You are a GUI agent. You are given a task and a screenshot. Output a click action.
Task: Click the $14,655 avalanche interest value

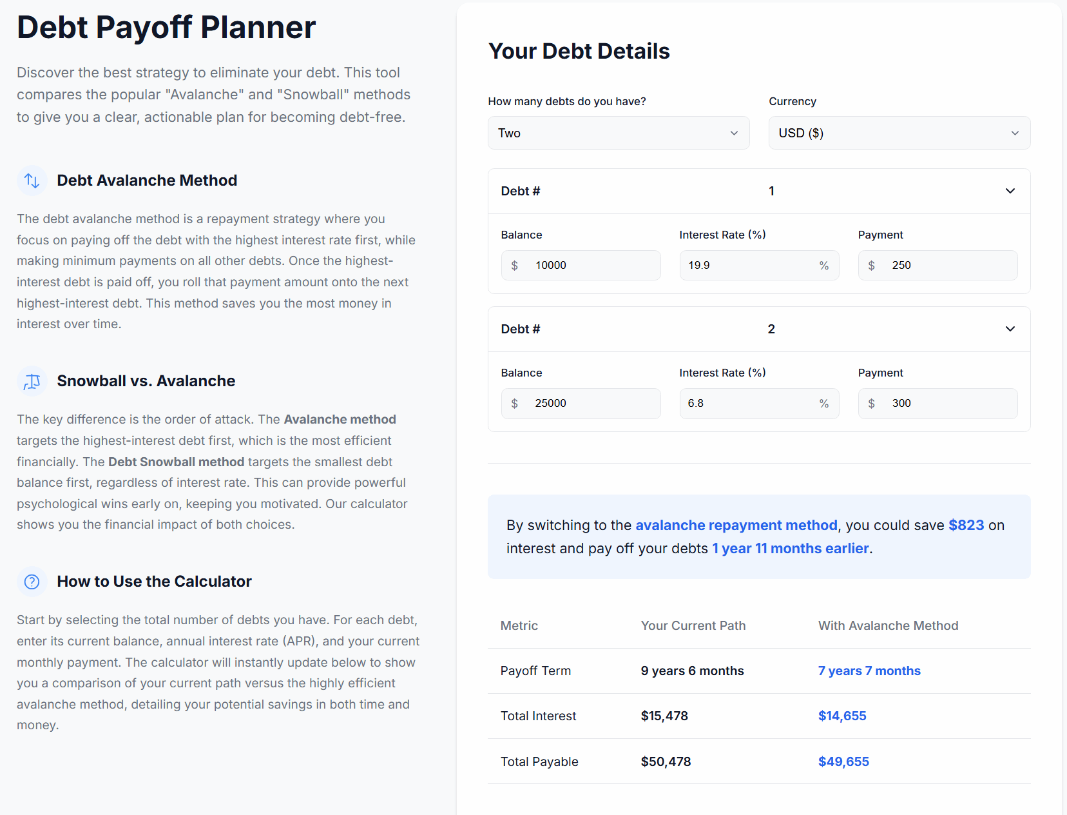point(842,716)
